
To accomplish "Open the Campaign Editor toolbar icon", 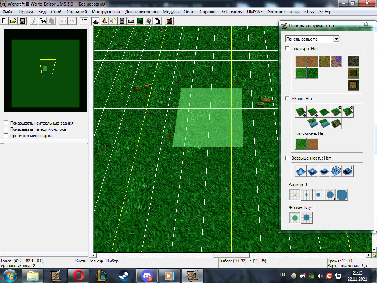I will click(131, 21).
